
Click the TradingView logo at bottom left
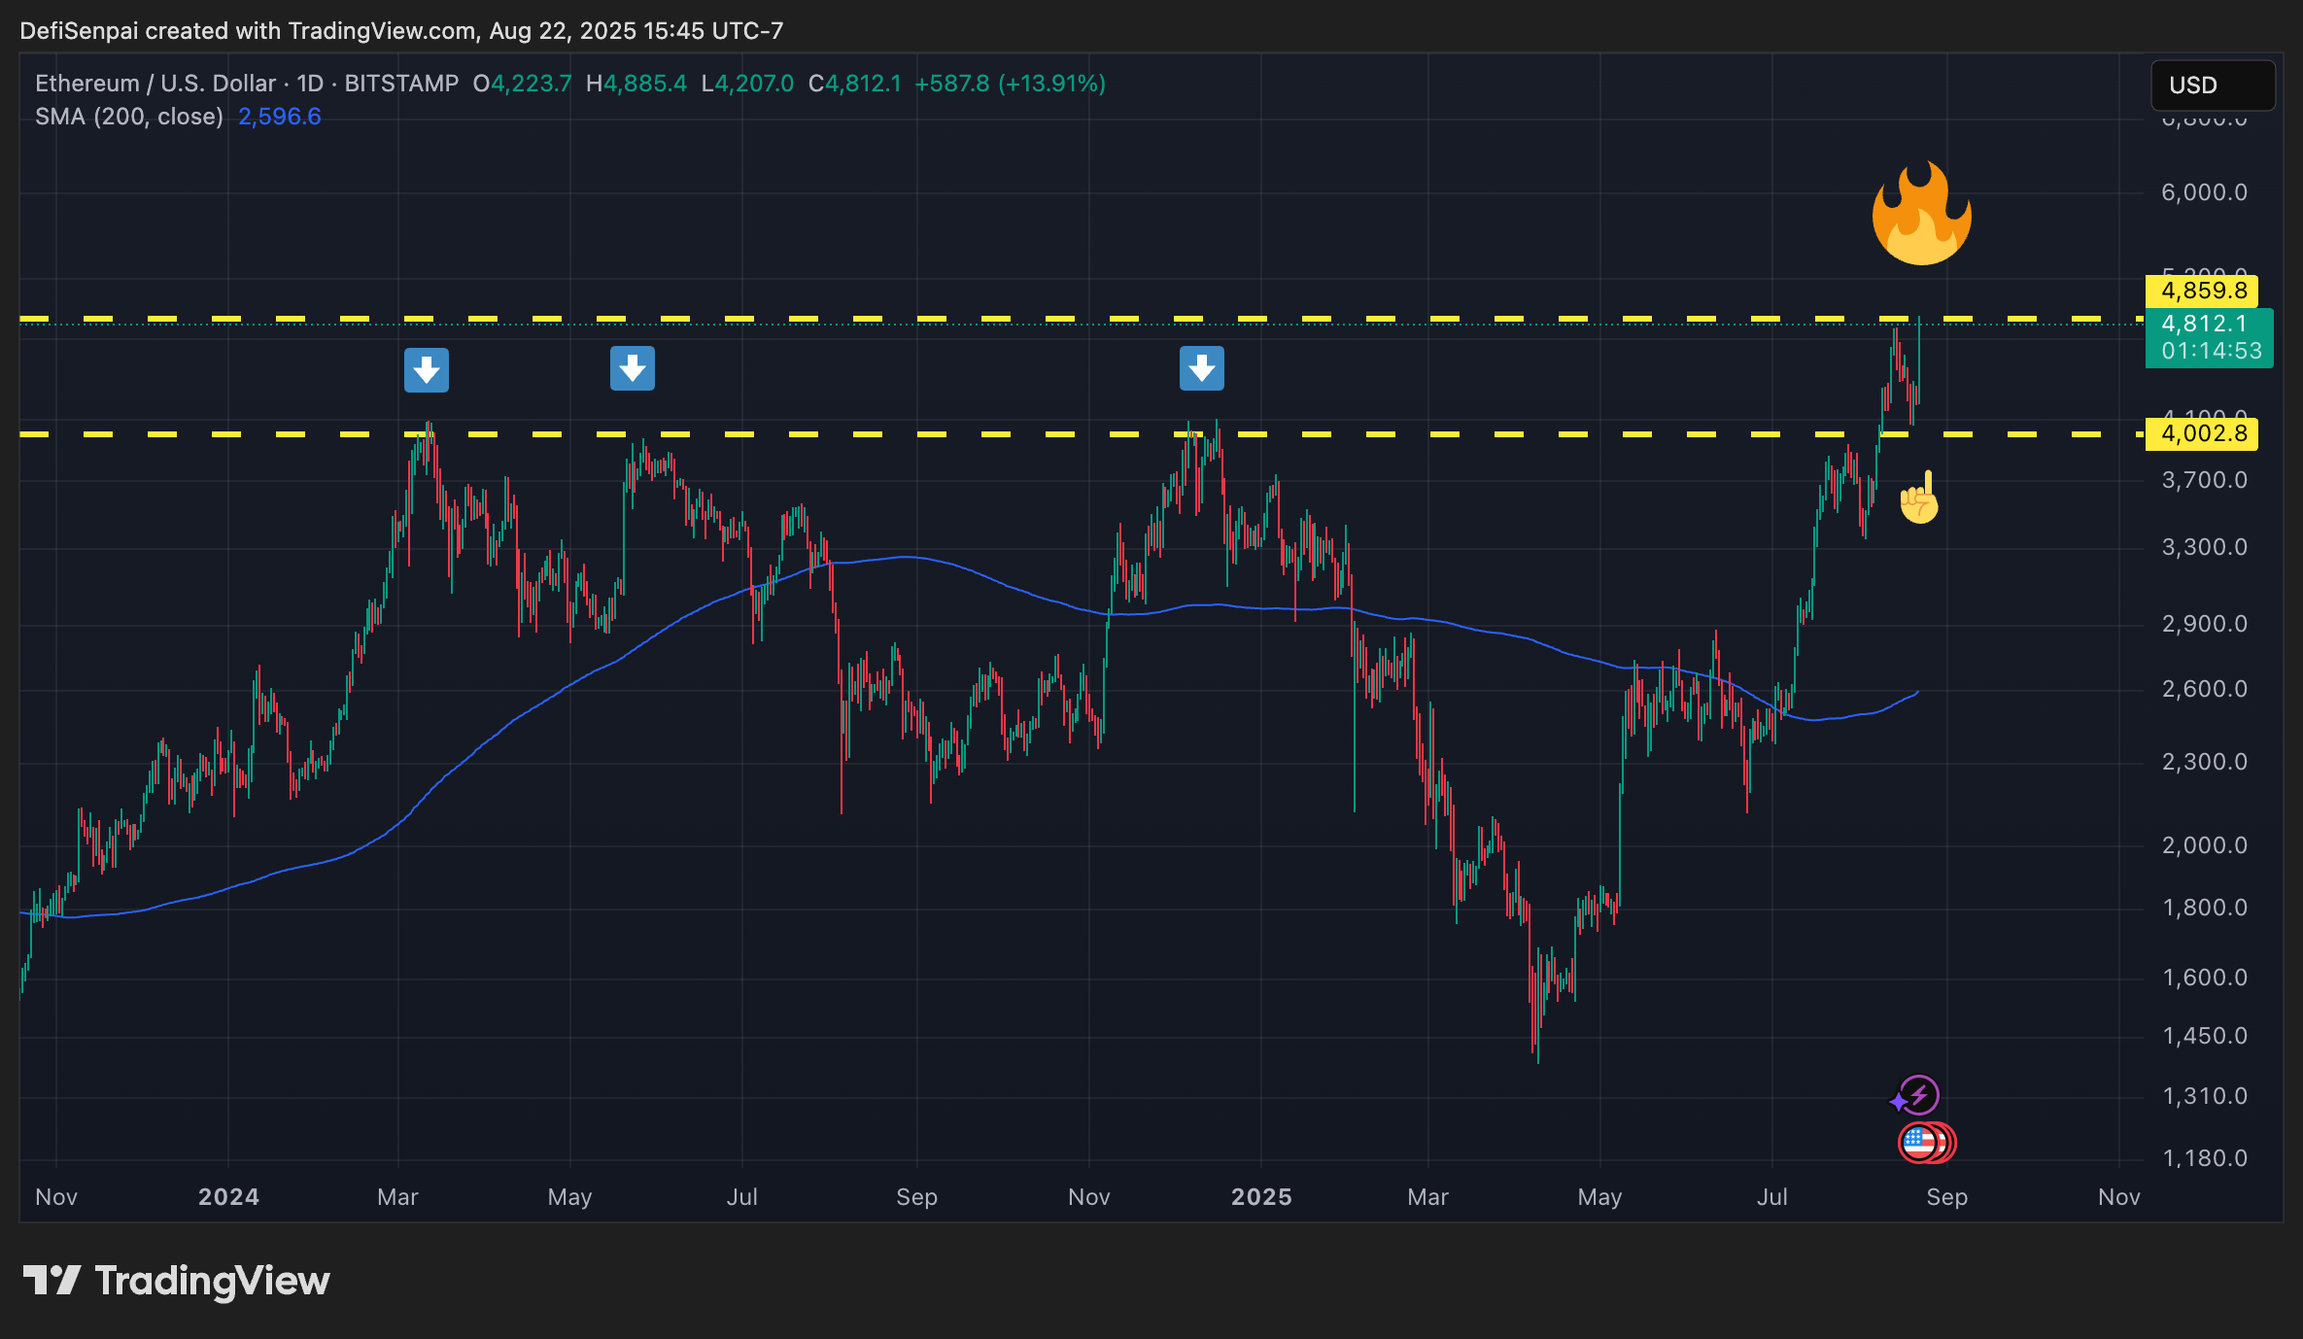[176, 1281]
